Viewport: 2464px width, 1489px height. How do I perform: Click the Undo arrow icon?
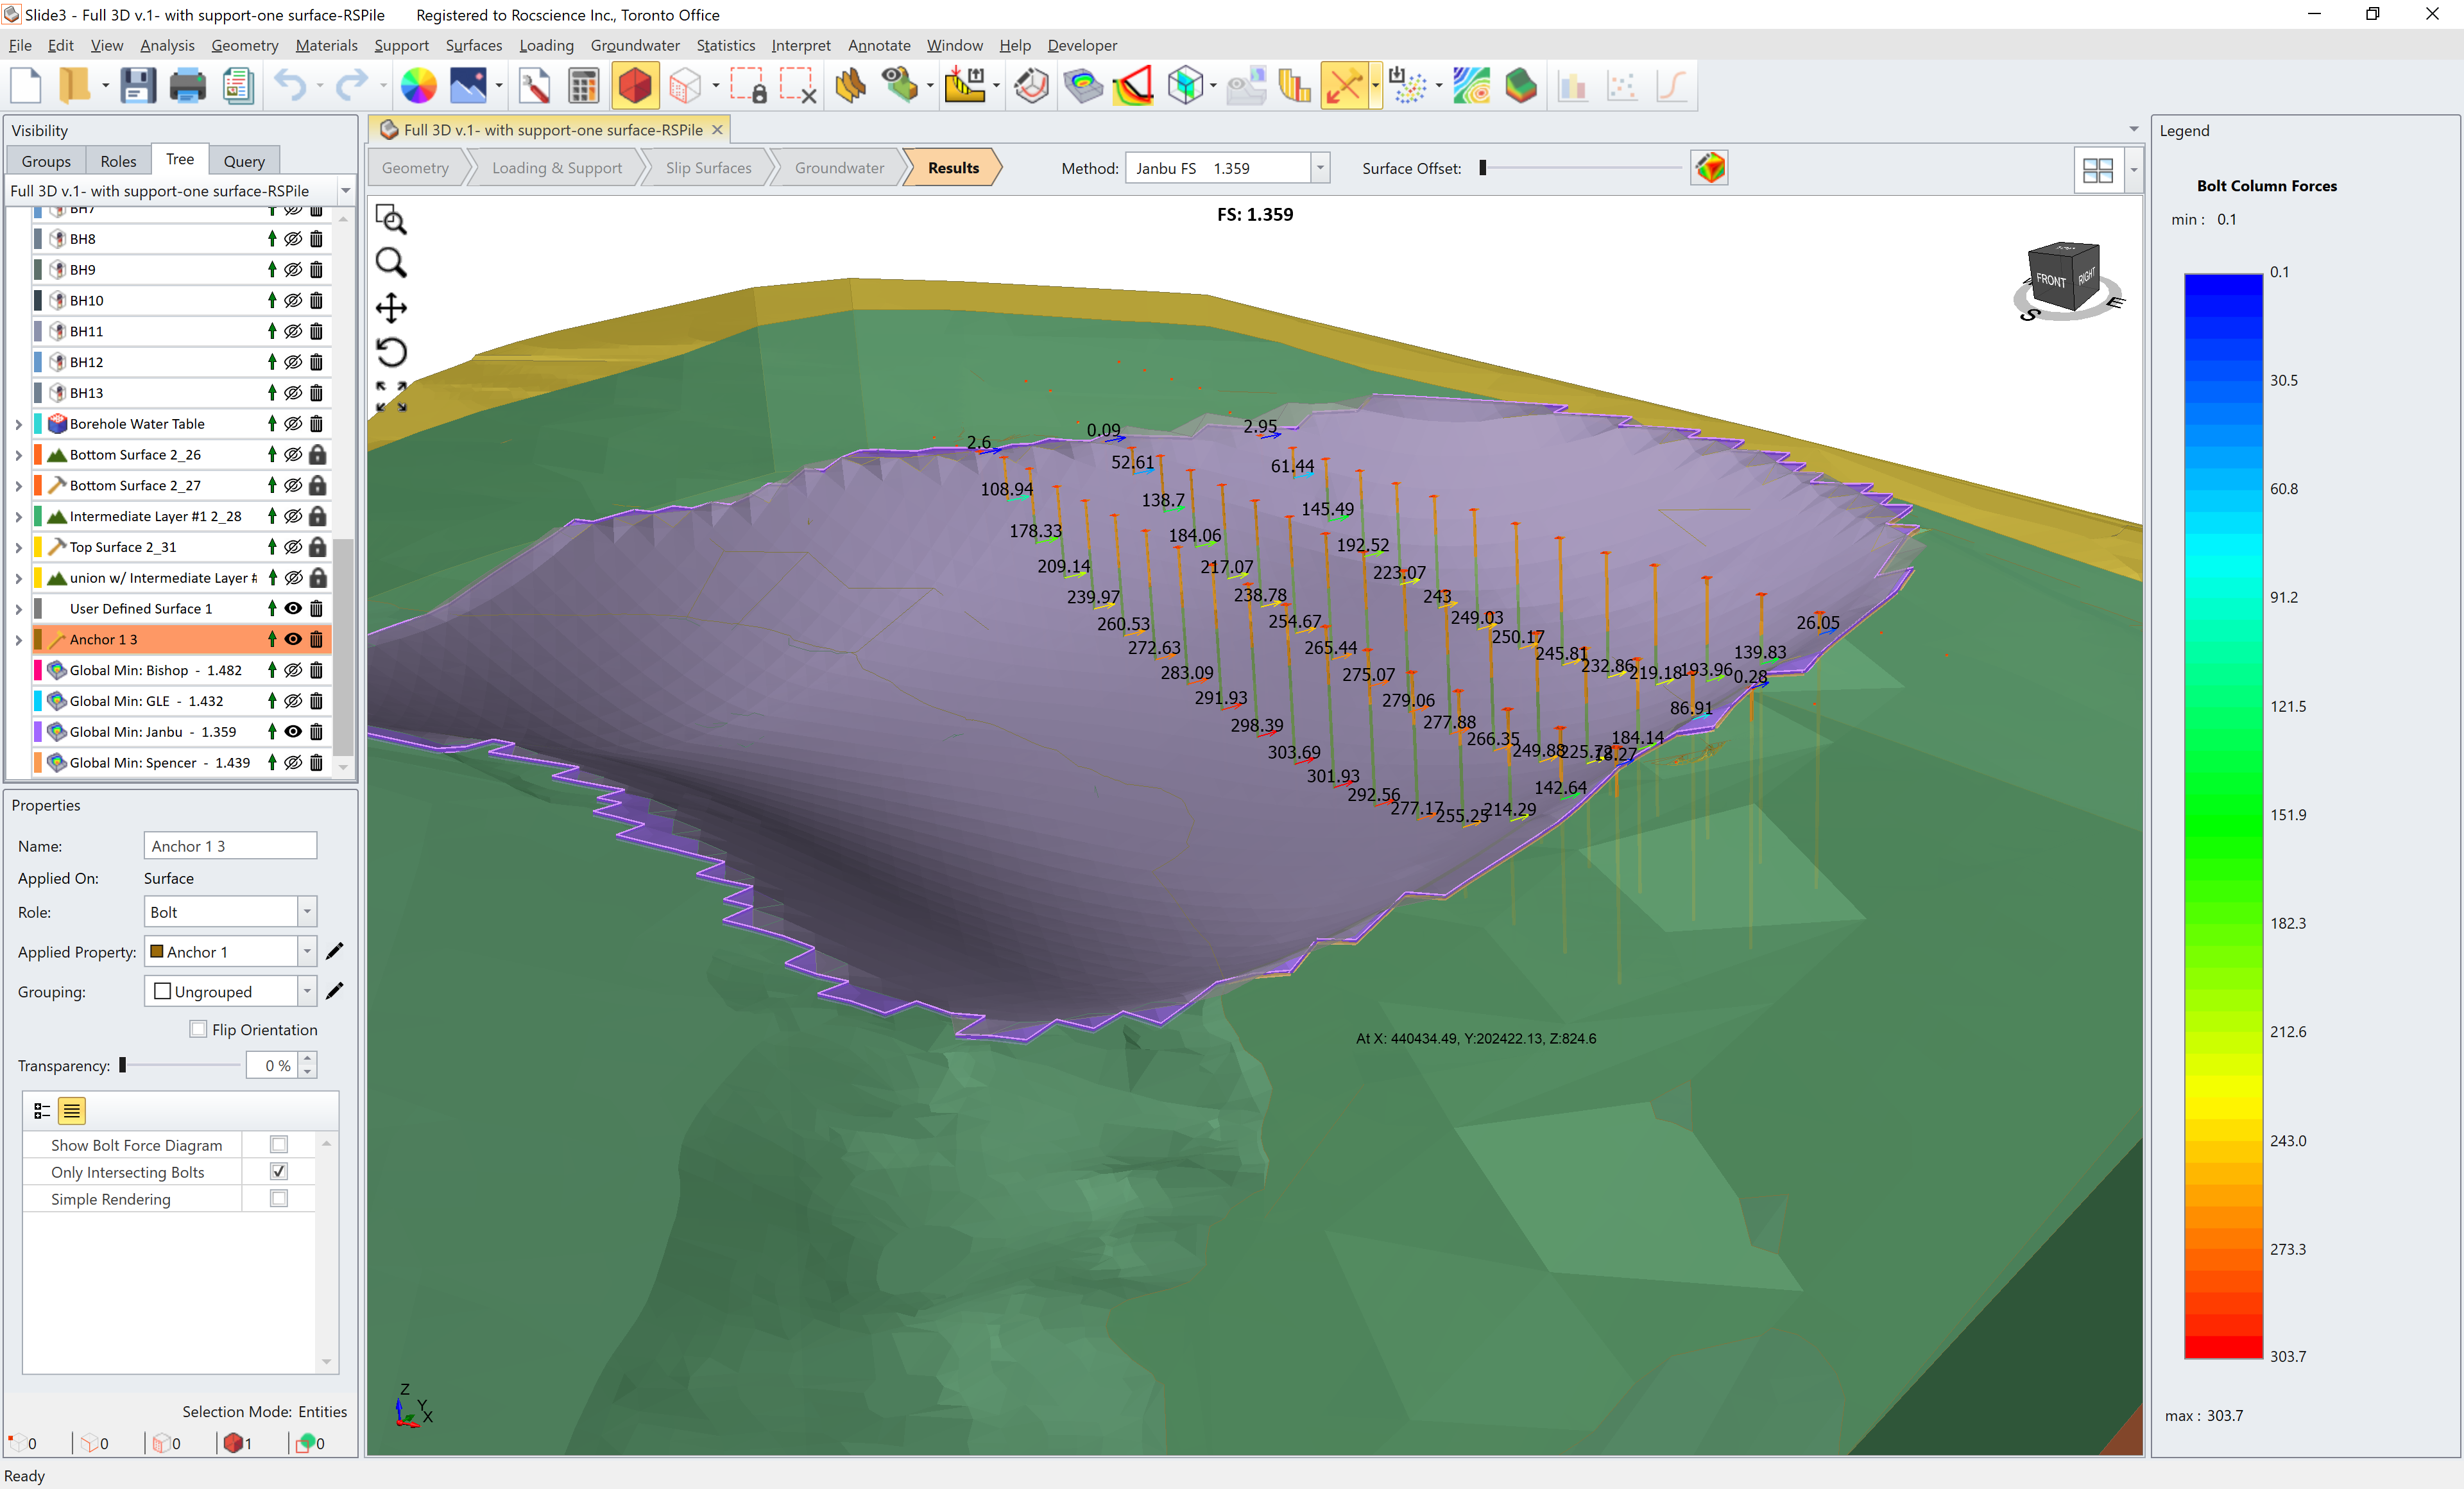click(x=289, y=86)
